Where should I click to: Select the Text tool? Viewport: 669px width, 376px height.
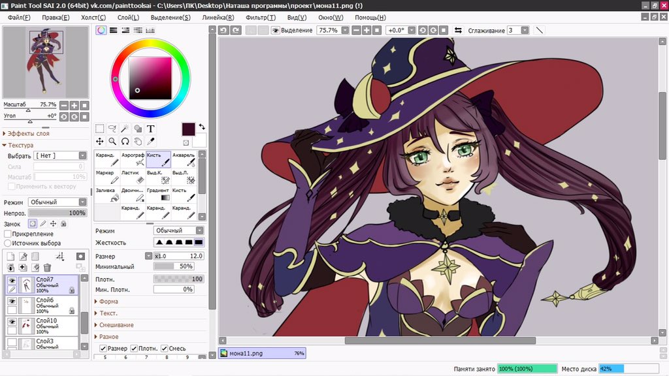[151, 129]
